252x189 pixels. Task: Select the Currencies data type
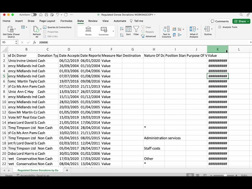click(x=104, y=31)
